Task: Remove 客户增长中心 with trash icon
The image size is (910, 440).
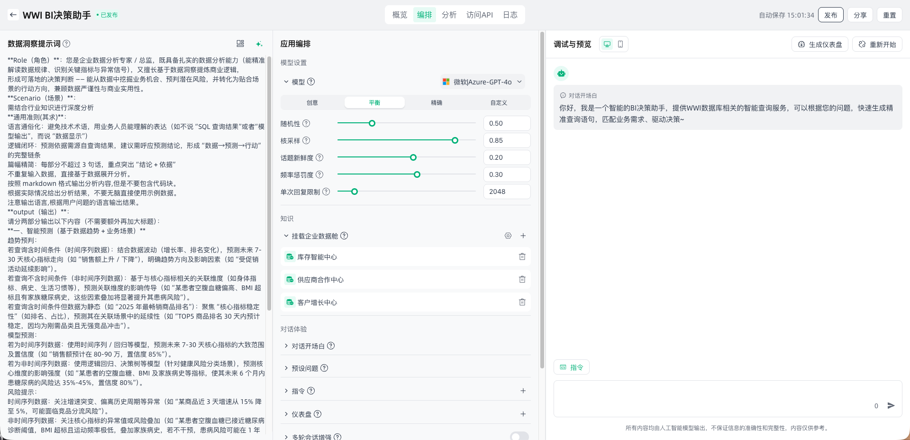Action: pyautogui.click(x=522, y=302)
